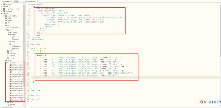Open project explorer view menu triangle
Image resolution: width=221 pixels, height=108 pixels.
point(19,1)
